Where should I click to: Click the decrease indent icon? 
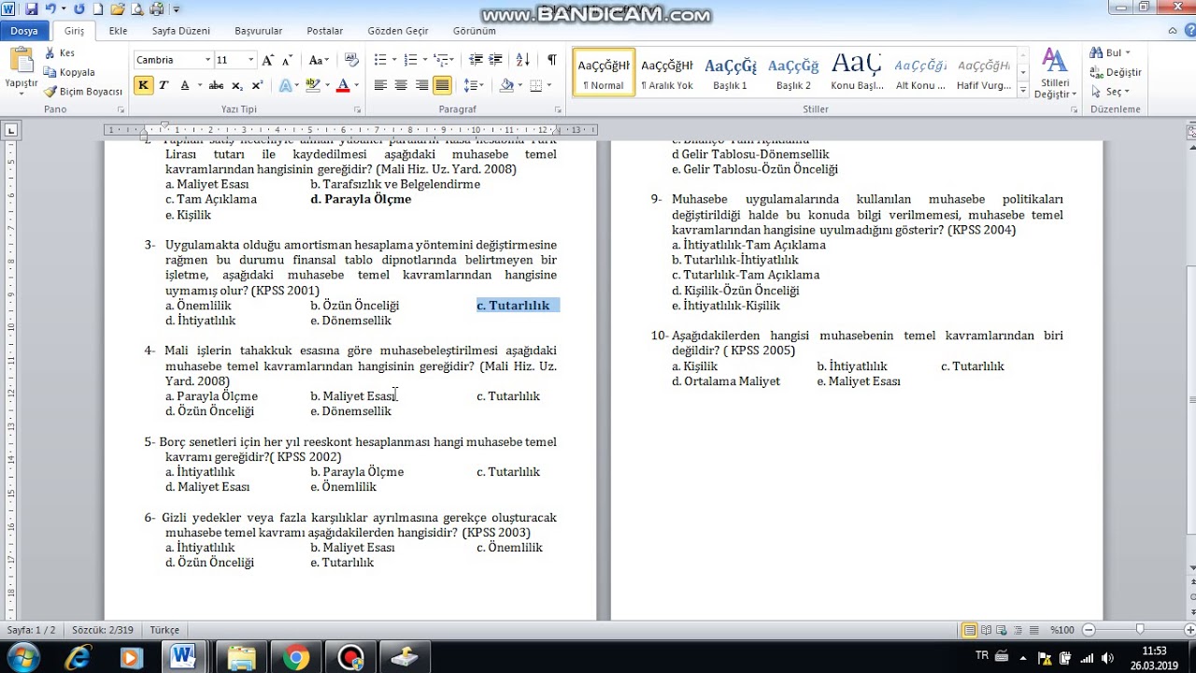click(476, 60)
